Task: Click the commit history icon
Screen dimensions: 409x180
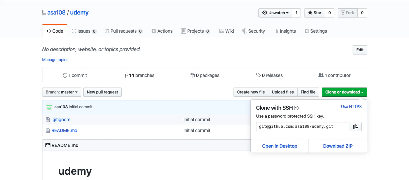Action: [x=65, y=75]
